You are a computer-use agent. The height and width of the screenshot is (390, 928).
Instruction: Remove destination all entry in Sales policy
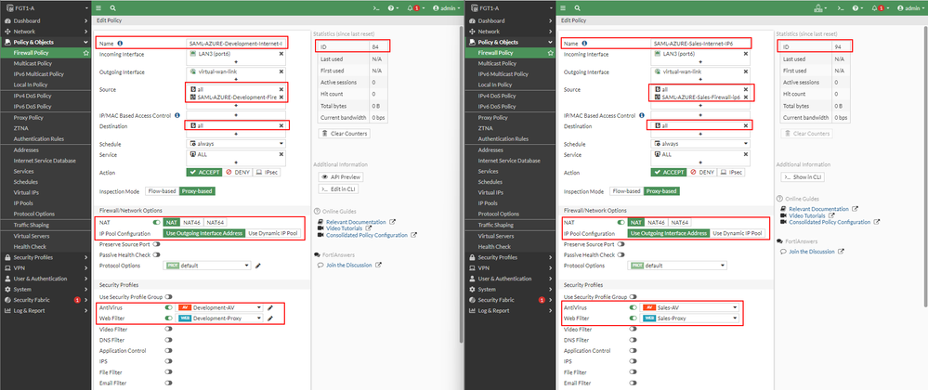click(x=746, y=125)
